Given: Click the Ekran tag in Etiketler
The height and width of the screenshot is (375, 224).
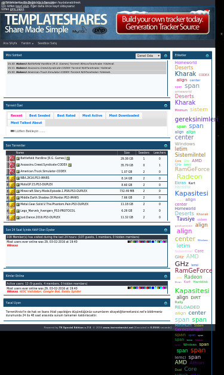Looking at the screenshot, I should [180, 183].
